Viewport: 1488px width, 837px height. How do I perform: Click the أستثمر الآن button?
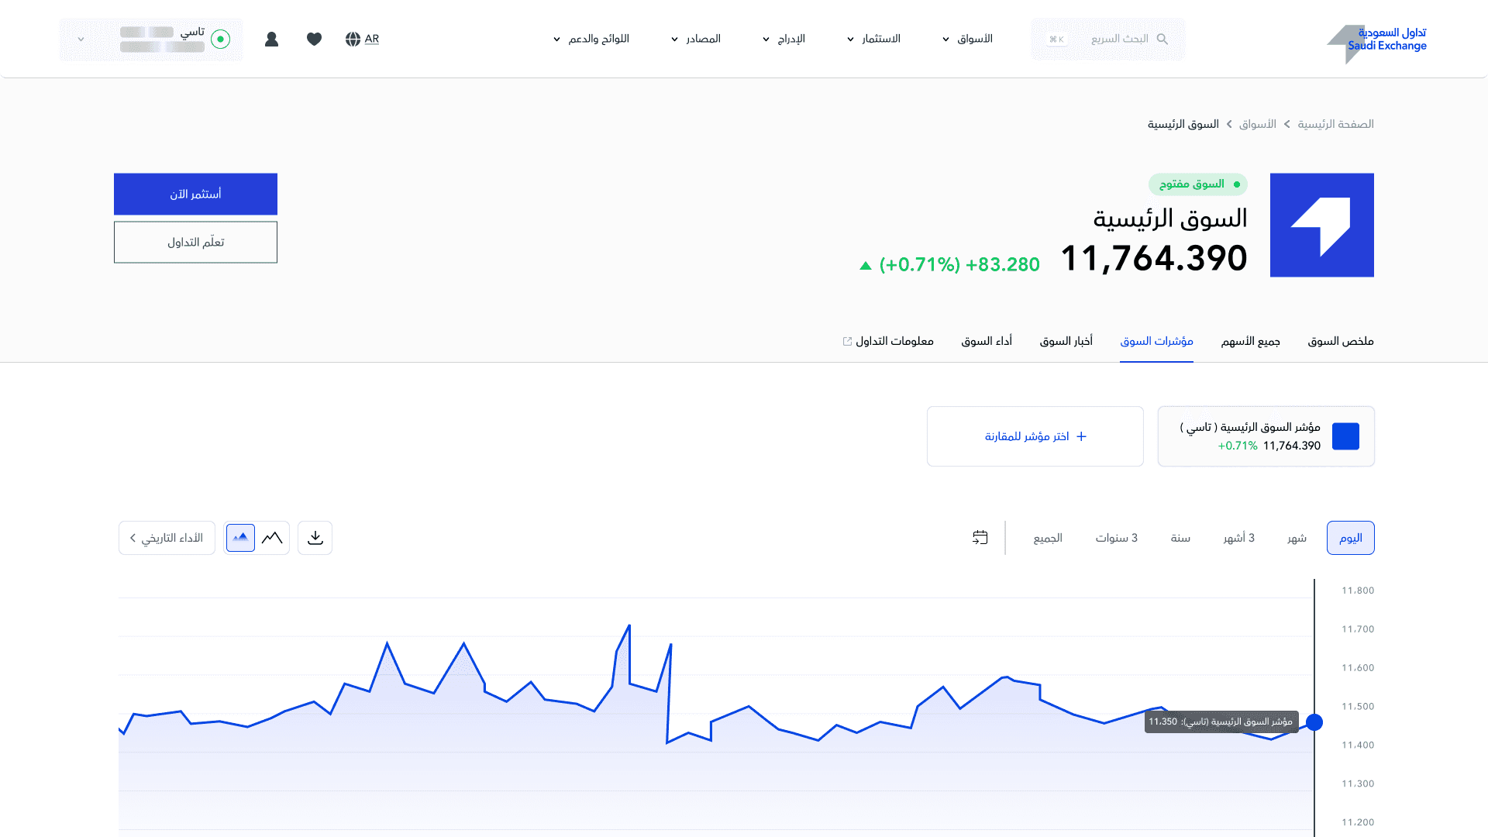[195, 194]
